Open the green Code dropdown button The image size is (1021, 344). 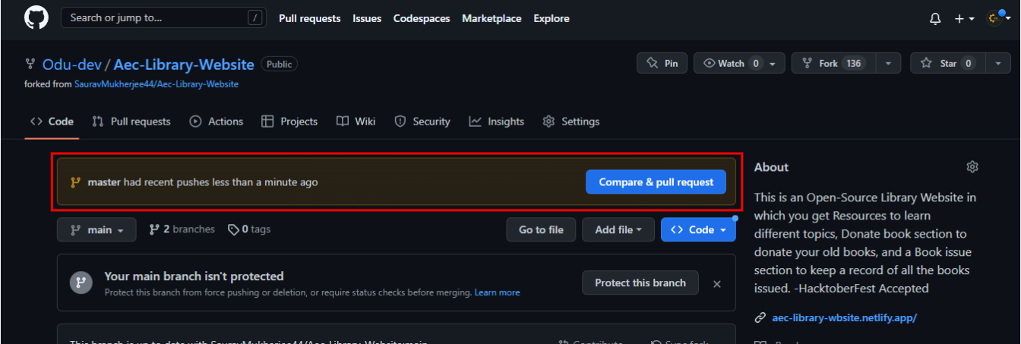(x=698, y=229)
